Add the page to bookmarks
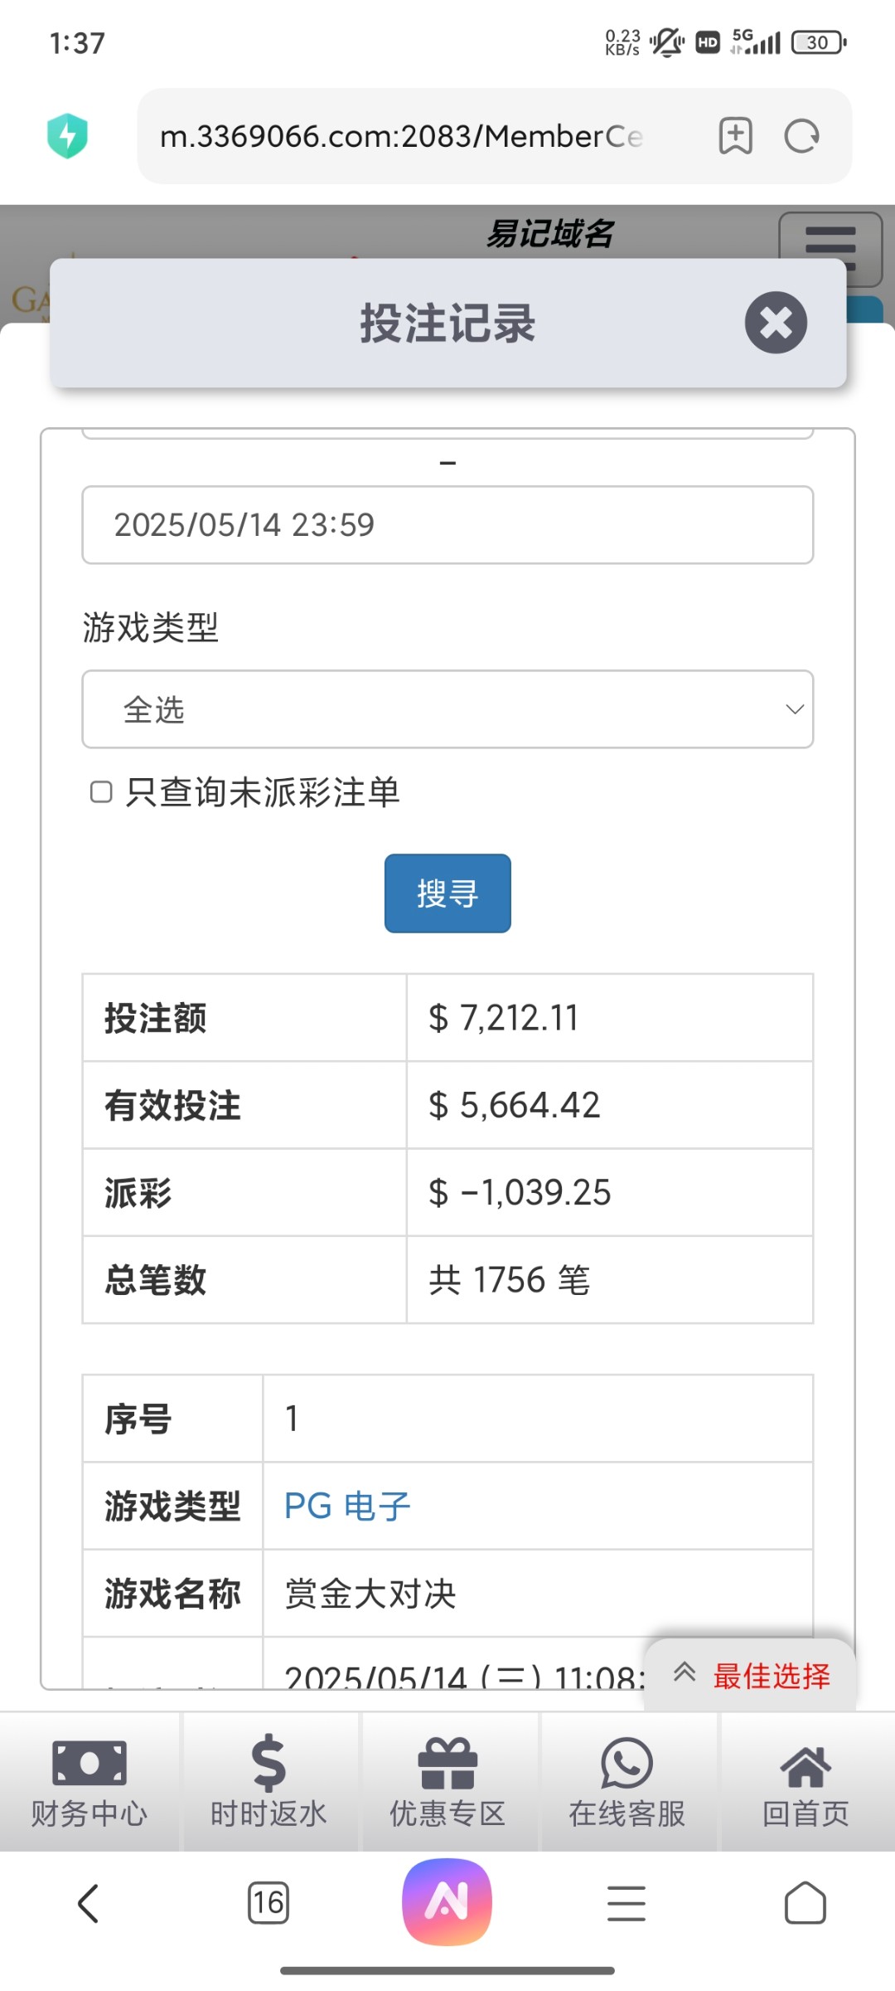 point(735,136)
